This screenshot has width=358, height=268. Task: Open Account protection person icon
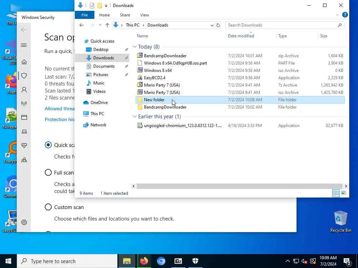pyautogui.click(x=24, y=90)
